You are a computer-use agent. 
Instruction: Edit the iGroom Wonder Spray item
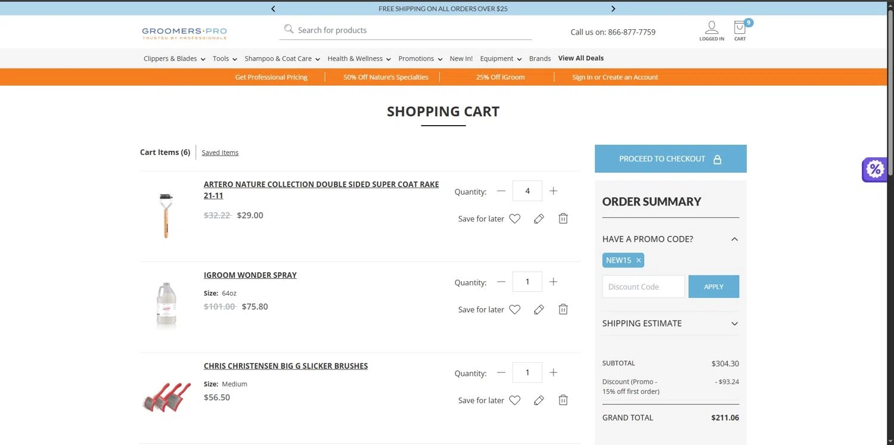tap(539, 309)
